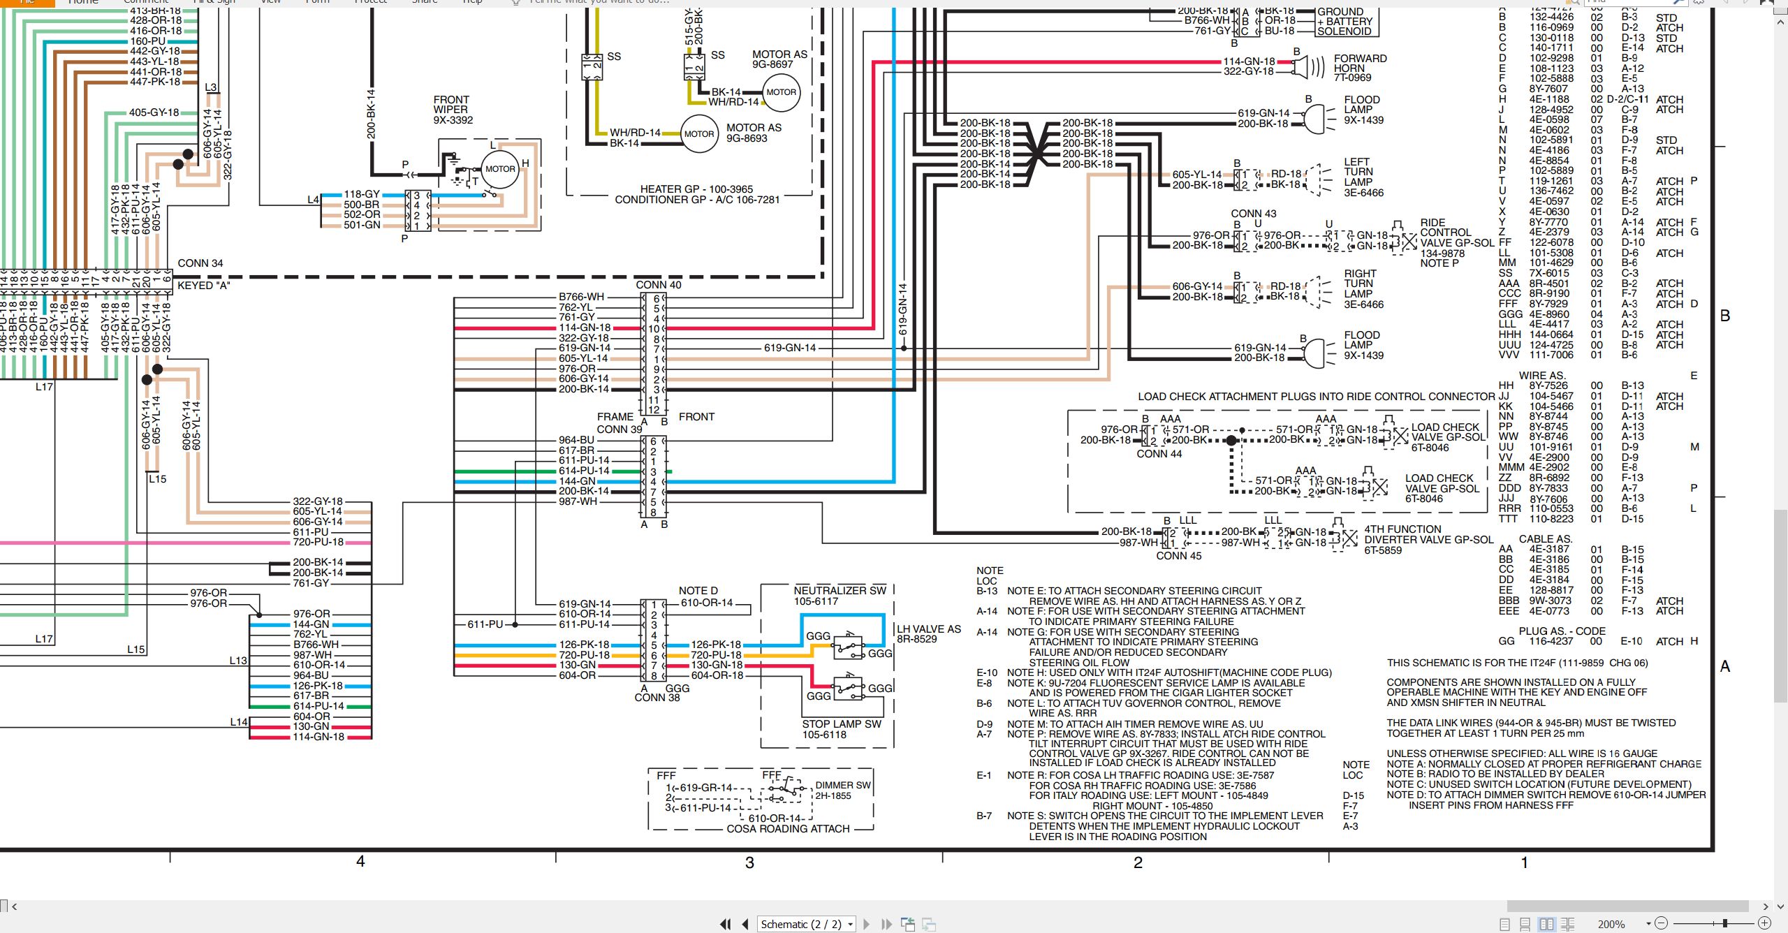
Task: Click the 'MOTOR AS 9G-8693' label
Action: pyautogui.click(x=754, y=133)
